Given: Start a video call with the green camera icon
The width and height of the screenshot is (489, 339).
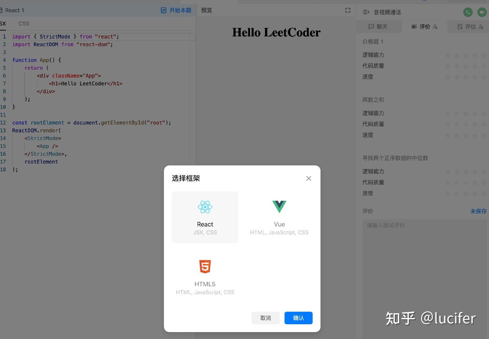Looking at the screenshot, I should click(482, 12).
